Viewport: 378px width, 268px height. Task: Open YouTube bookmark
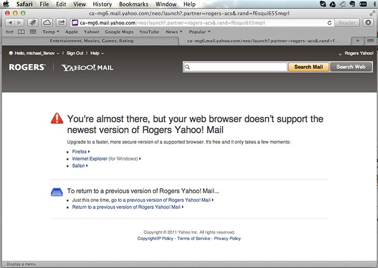pyautogui.click(x=149, y=32)
